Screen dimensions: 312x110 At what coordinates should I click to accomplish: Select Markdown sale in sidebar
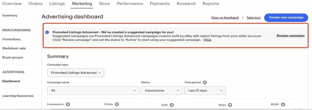pos(14,48)
